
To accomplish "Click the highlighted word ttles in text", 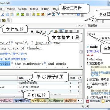I will pyautogui.click(x=5, y=64).
